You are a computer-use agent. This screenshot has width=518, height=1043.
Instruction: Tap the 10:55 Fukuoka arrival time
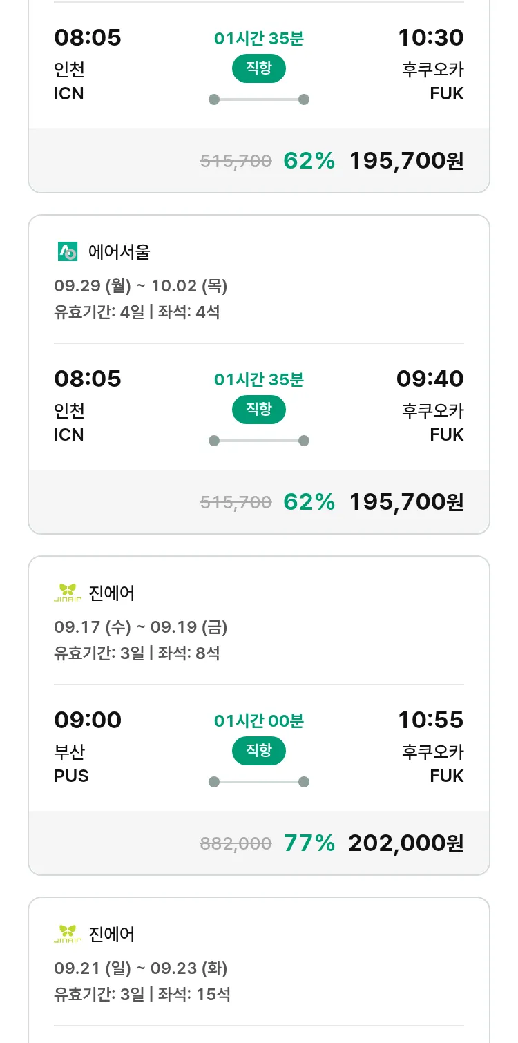click(x=430, y=720)
